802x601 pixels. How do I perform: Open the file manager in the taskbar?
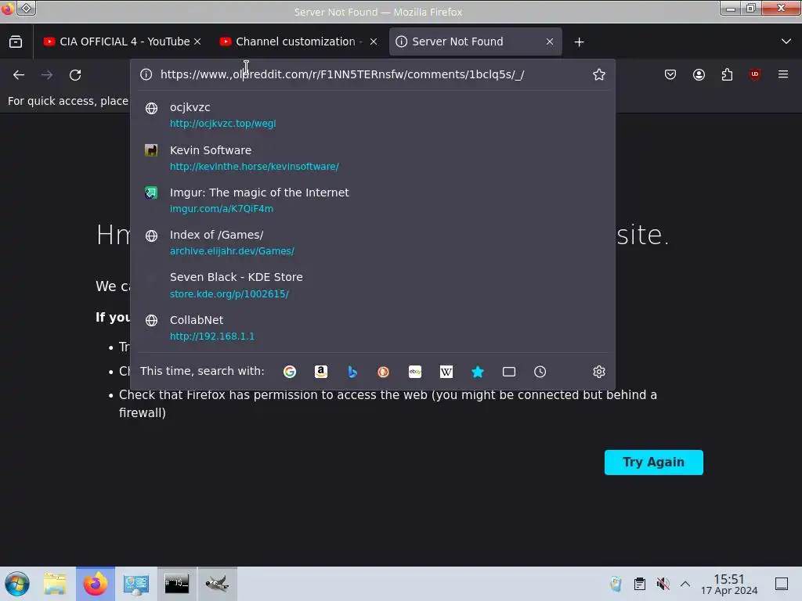click(55, 584)
